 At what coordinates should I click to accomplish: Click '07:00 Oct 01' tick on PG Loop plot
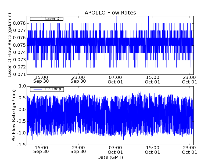(115, 150)
